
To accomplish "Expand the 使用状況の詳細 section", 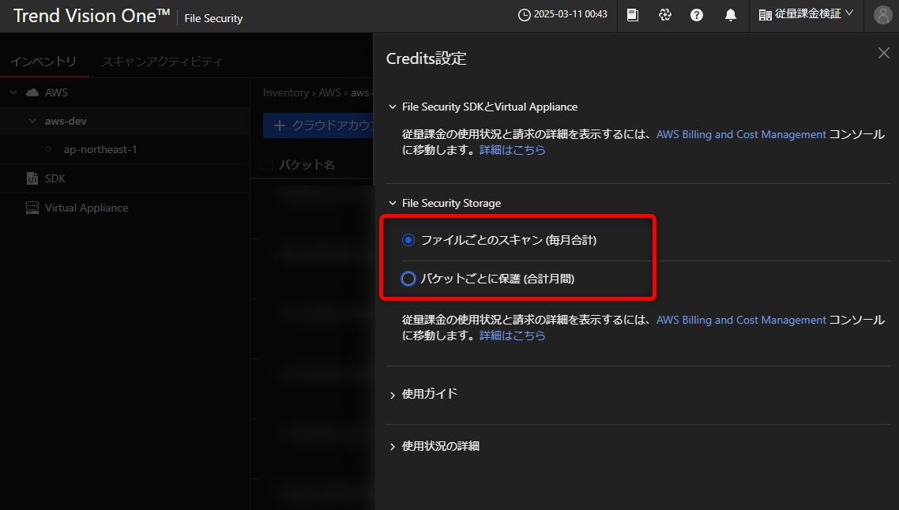I will click(x=392, y=446).
